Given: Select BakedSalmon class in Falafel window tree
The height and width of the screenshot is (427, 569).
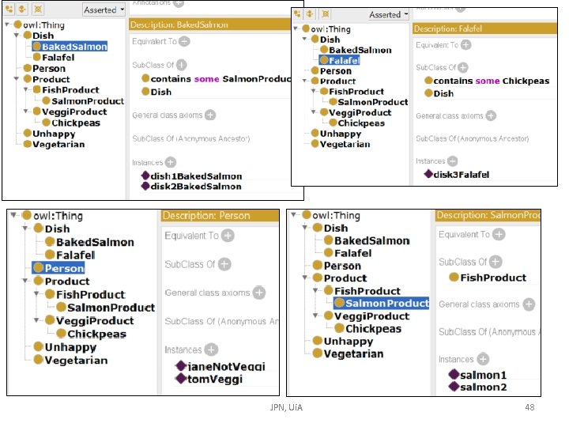Looking at the screenshot, I should tap(356, 50).
